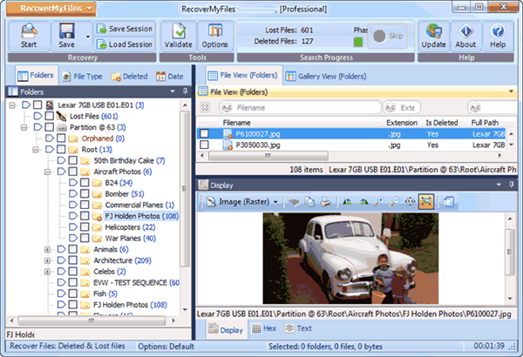Expand the Animals folder node

click(46, 249)
